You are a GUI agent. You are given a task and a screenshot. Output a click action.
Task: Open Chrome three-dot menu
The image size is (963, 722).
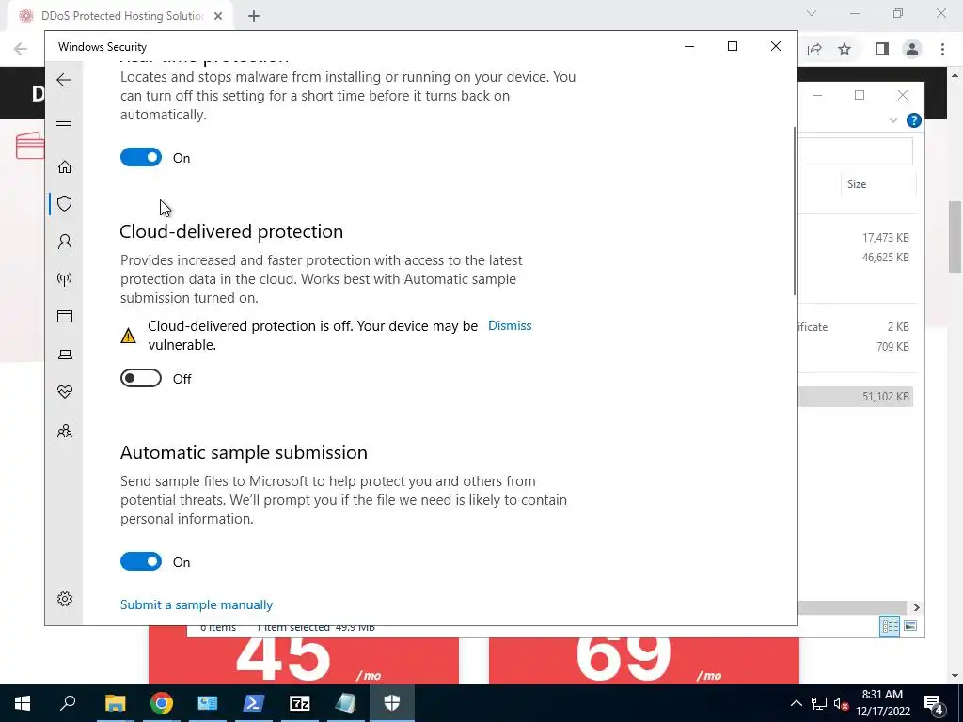942,49
